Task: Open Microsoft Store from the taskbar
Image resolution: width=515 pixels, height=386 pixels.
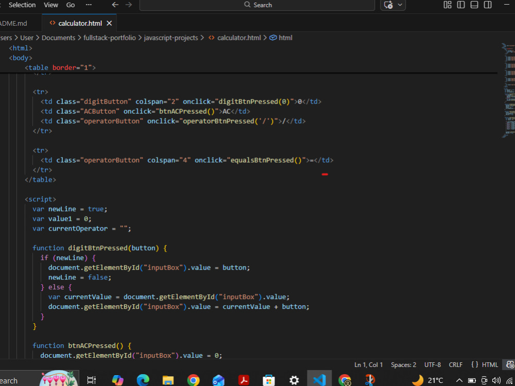Action: coord(269,380)
